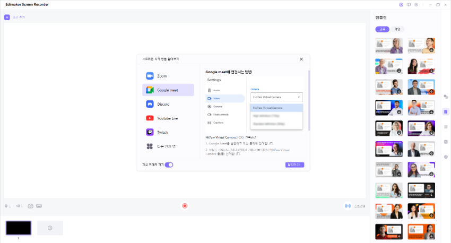Click the speaker volume icon in bottom toolbar

coord(19,206)
